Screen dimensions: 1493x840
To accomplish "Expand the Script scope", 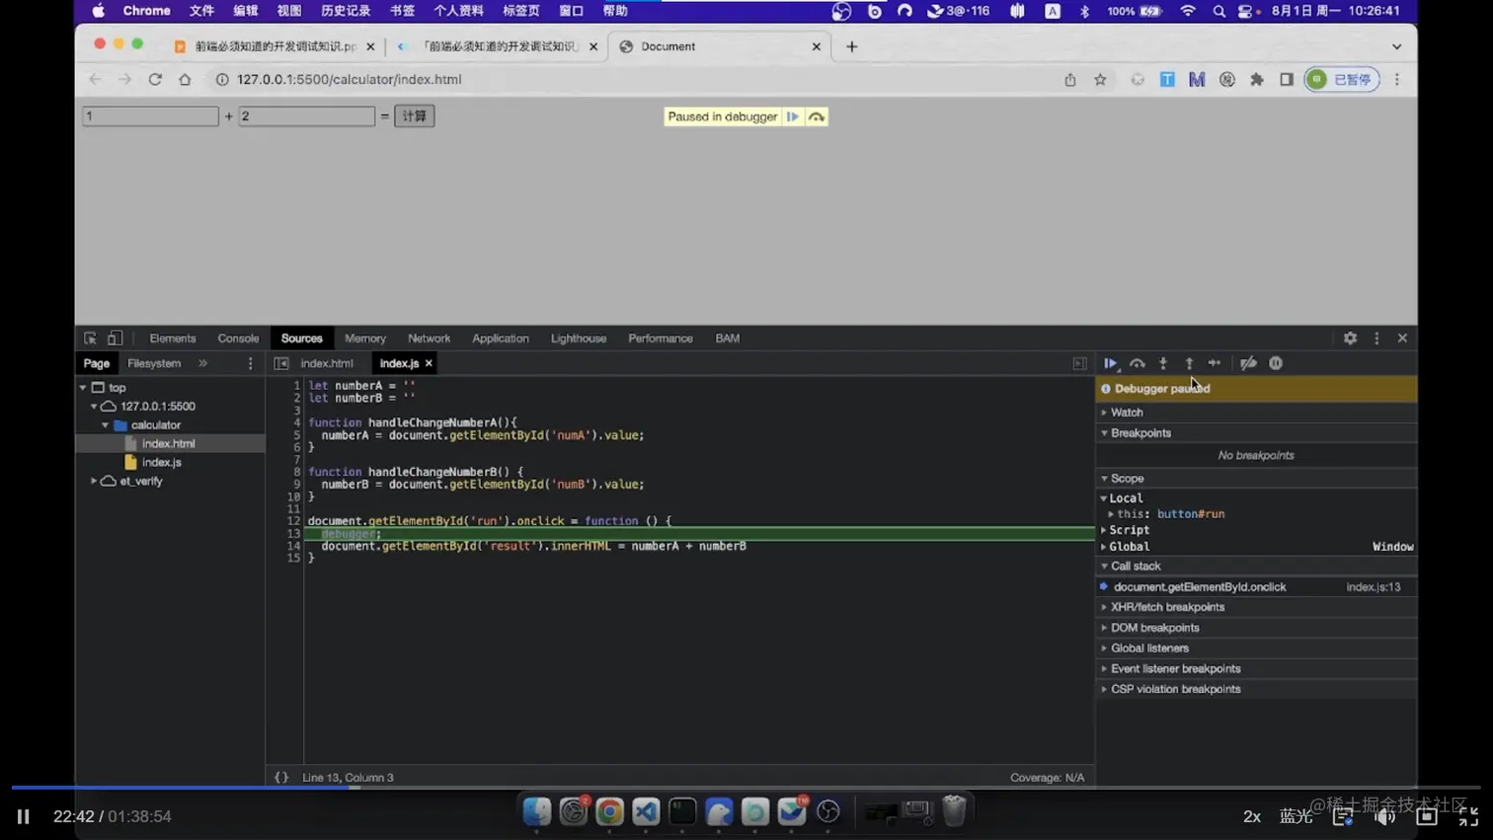I will click(1104, 530).
